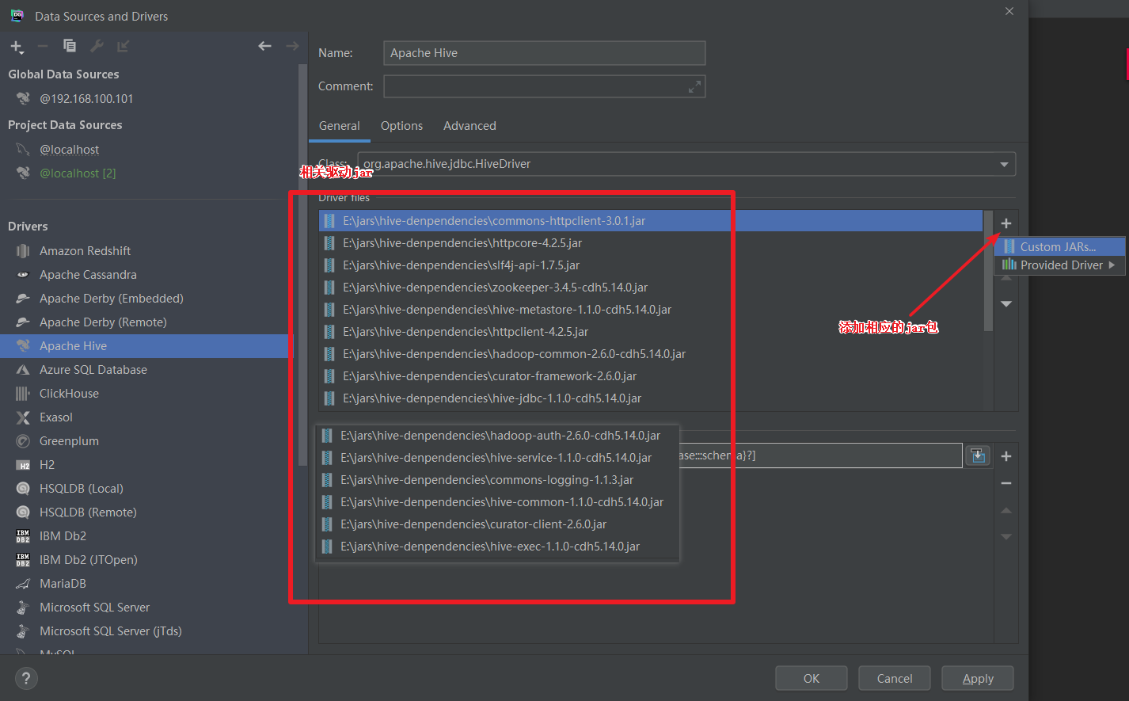The image size is (1129, 701).
Task: Choose Custom JARs... from popup menu
Action: (x=1059, y=247)
